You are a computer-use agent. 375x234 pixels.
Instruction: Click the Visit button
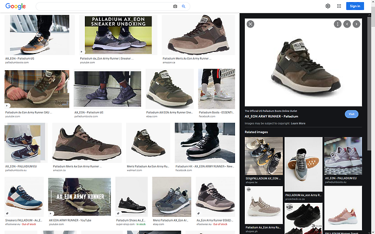pyautogui.click(x=352, y=114)
